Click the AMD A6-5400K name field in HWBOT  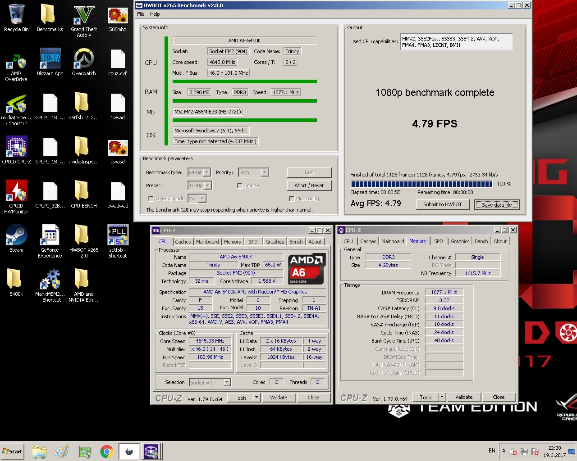(245, 41)
